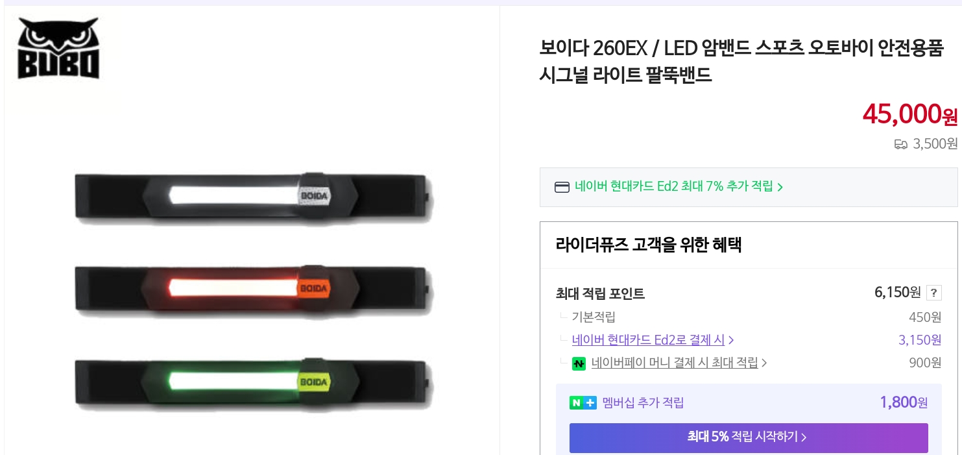Click the credit card icon in the Hyundai card banner

click(562, 188)
